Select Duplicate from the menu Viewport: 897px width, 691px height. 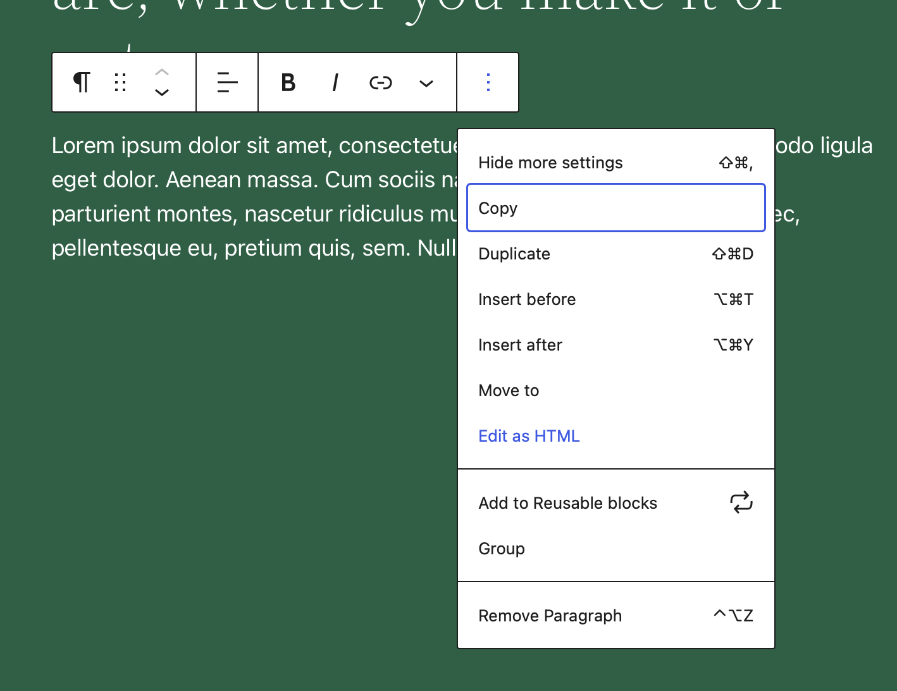[x=514, y=253]
